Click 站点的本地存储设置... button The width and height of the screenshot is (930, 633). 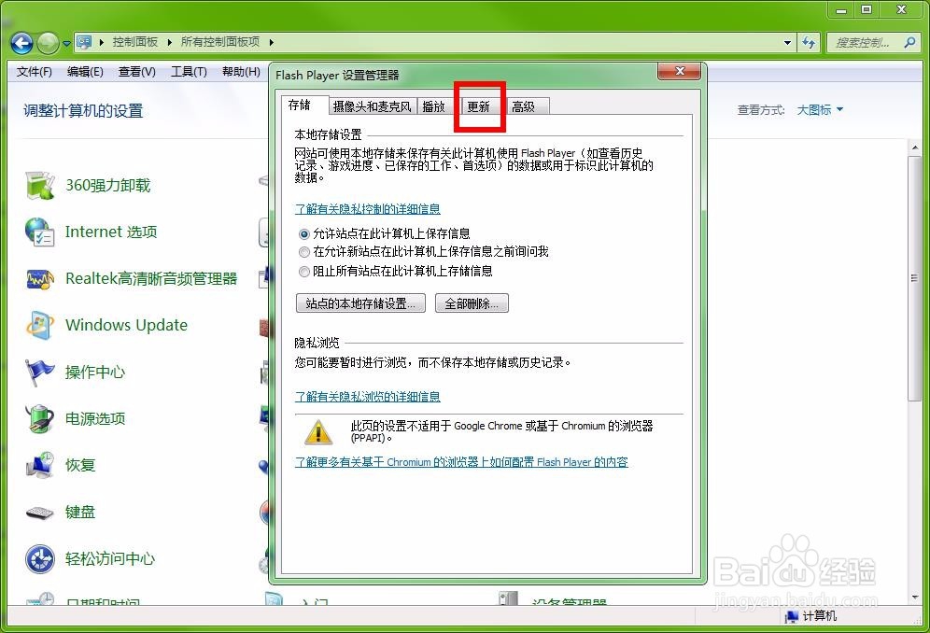[360, 303]
